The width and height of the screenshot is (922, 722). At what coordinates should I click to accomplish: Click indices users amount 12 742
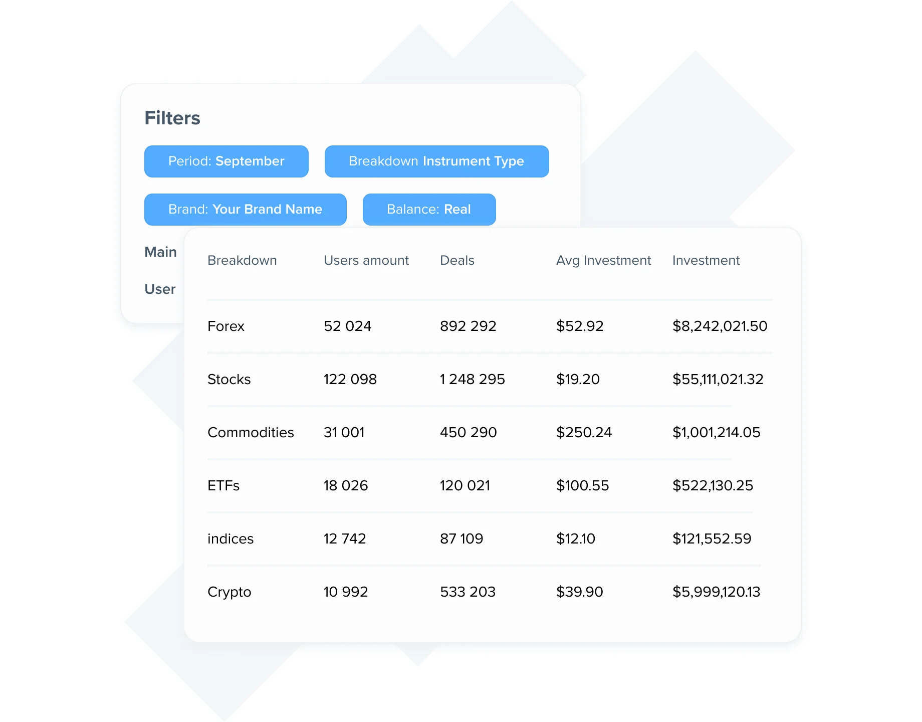click(345, 538)
